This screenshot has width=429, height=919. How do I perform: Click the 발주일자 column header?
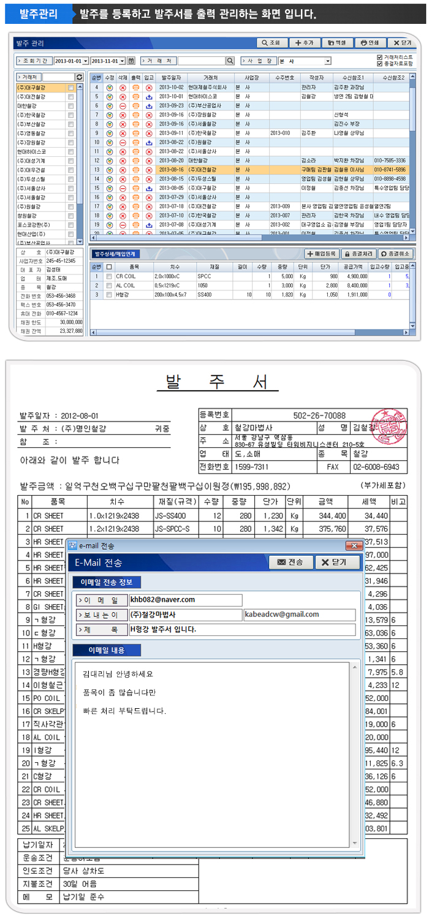coord(171,78)
